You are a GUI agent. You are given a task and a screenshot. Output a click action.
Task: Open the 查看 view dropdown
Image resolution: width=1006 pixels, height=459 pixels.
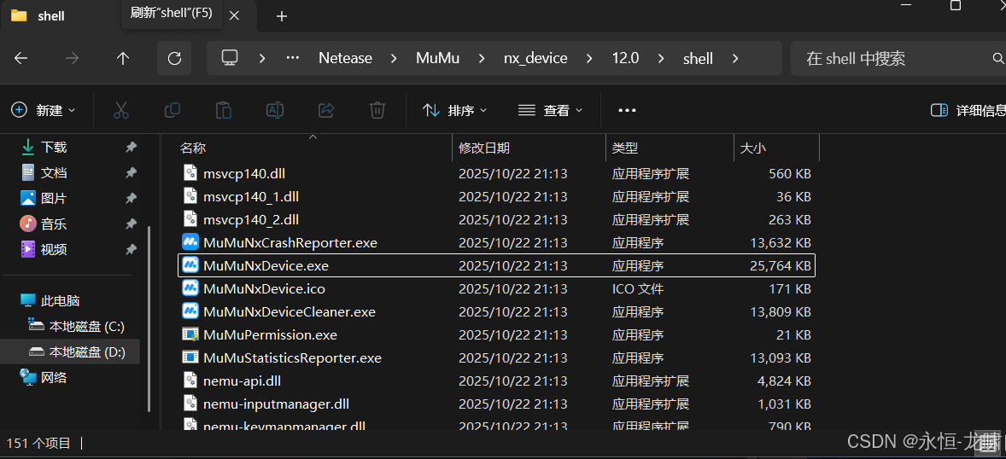point(551,110)
